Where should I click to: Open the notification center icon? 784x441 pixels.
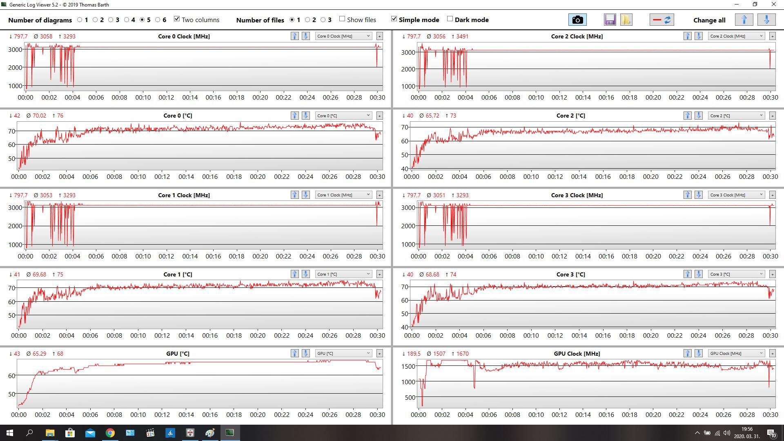coord(771,433)
